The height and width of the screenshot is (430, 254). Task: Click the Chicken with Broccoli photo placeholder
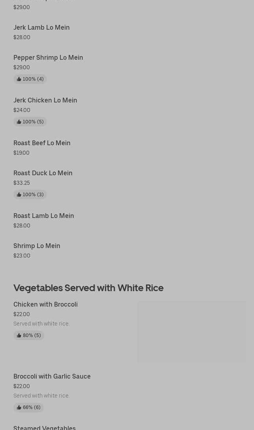(x=192, y=332)
